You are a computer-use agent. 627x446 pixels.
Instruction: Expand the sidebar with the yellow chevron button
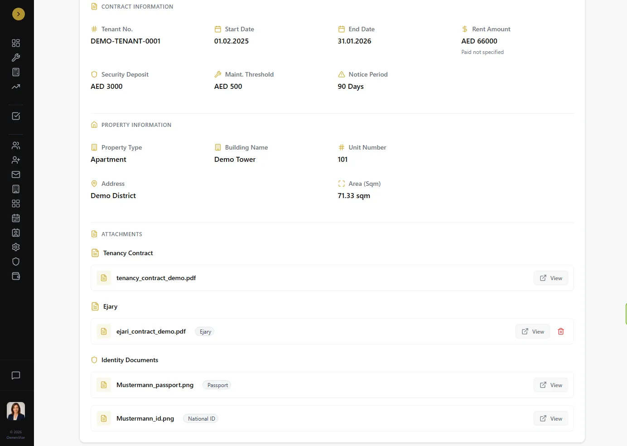19,14
